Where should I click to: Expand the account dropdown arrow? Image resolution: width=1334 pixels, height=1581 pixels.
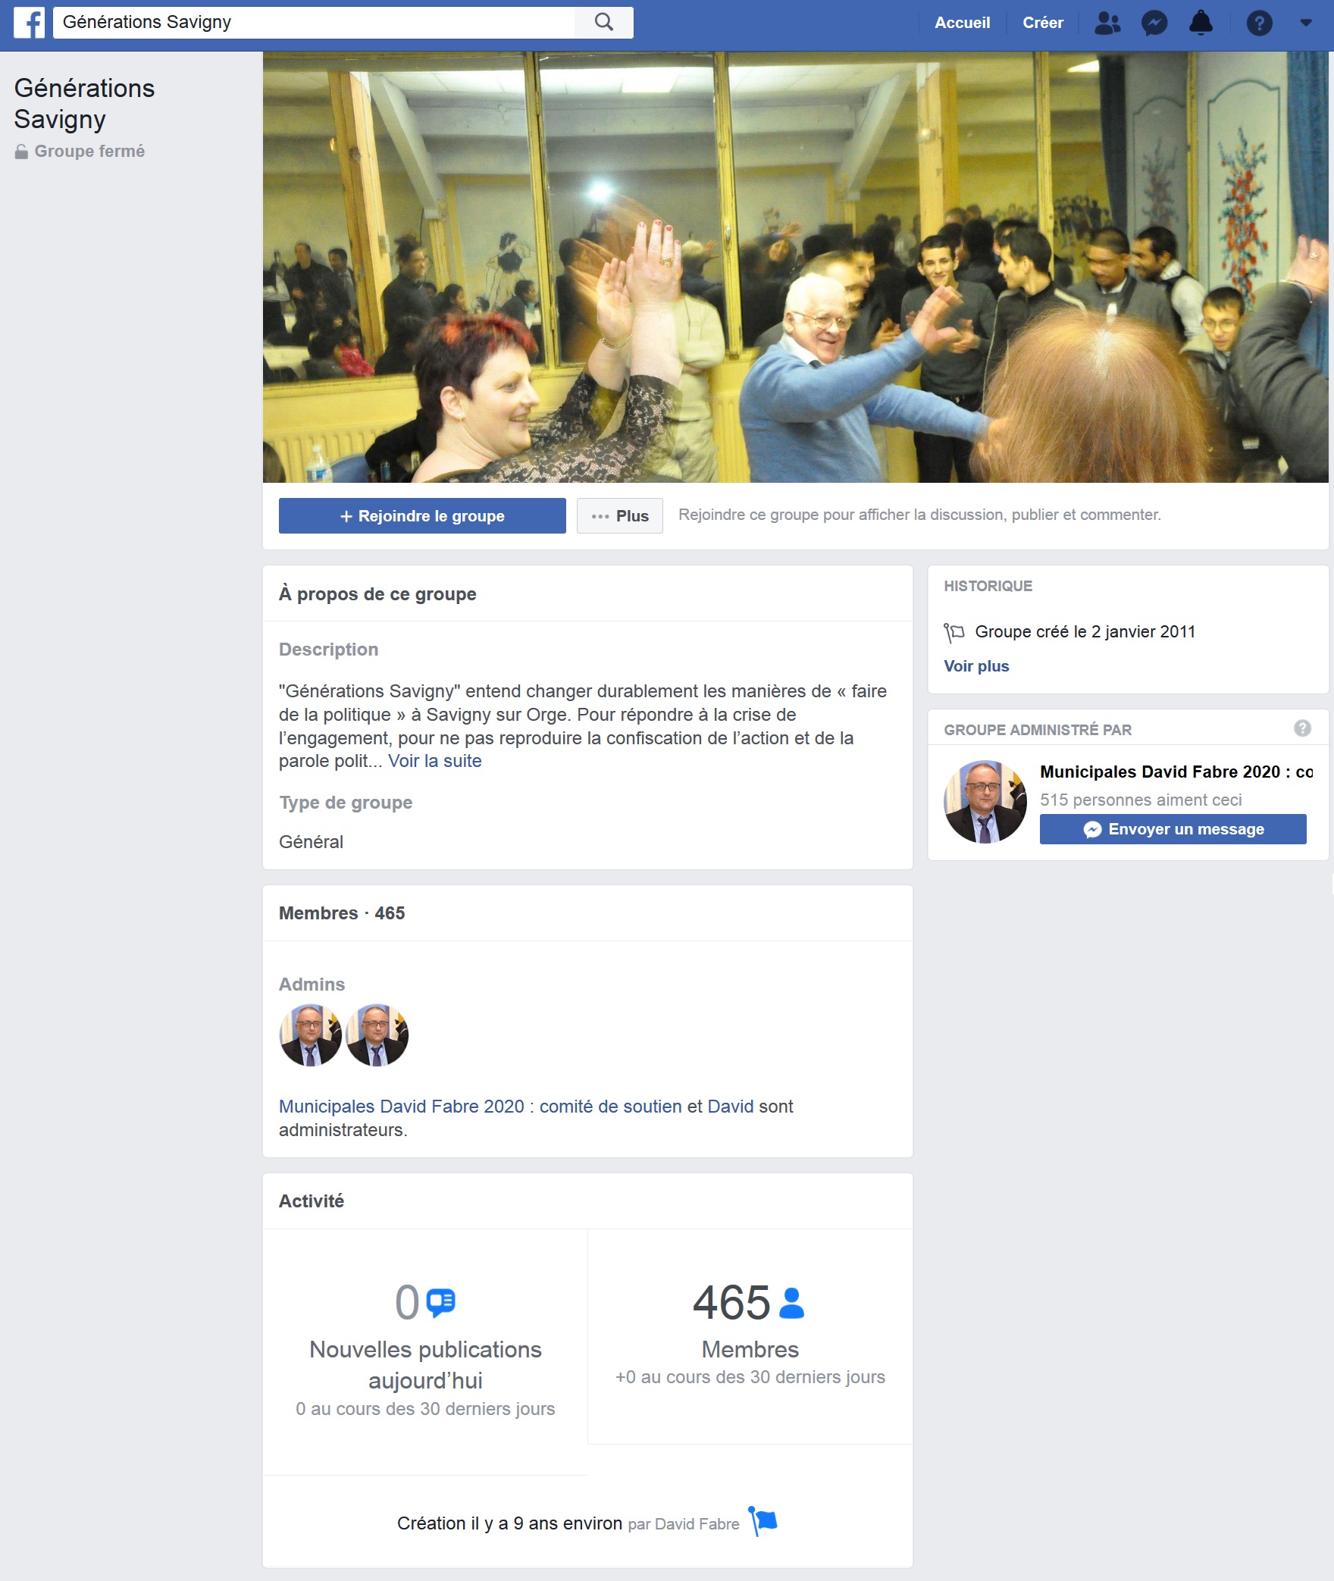tap(1306, 23)
